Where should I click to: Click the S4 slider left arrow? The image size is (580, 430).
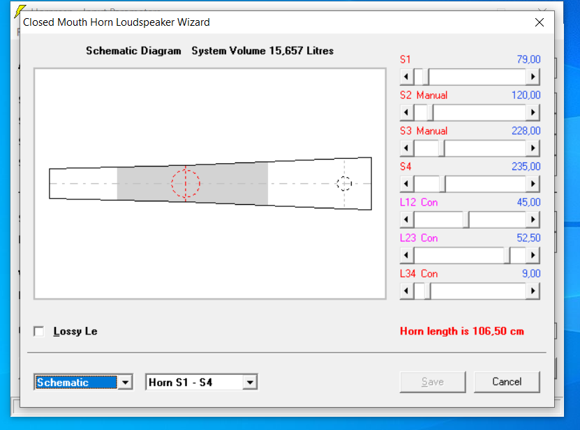pyautogui.click(x=406, y=183)
